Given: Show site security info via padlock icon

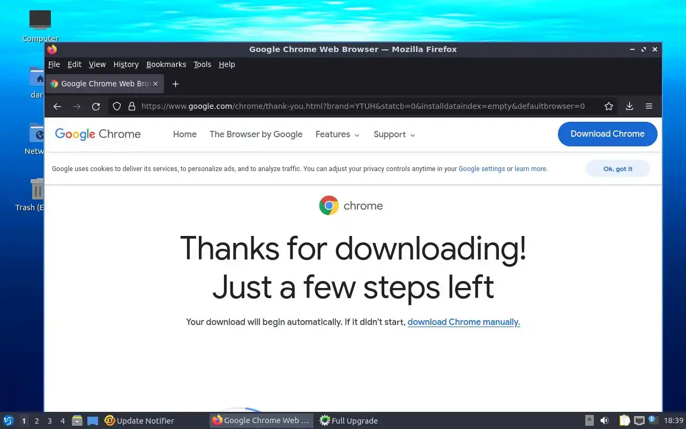Looking at the screenshot, I should click(x=131, y=106).
